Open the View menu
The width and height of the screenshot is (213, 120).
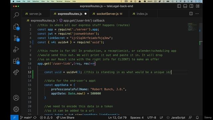click(43, 1)
